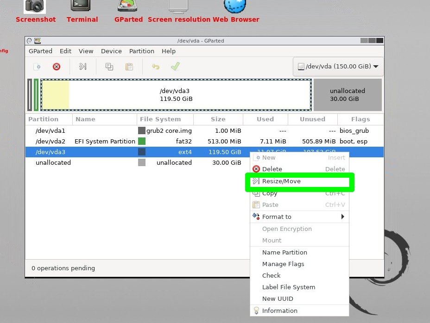Choose Manage Flags in context menu

(x=283, y=264)
